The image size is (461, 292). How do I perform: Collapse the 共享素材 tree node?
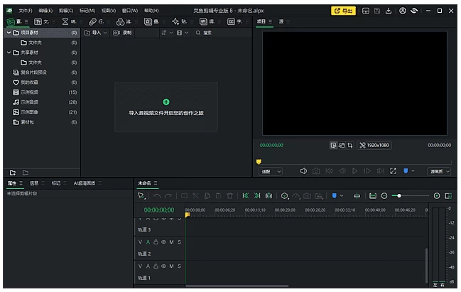coord(9,53)
